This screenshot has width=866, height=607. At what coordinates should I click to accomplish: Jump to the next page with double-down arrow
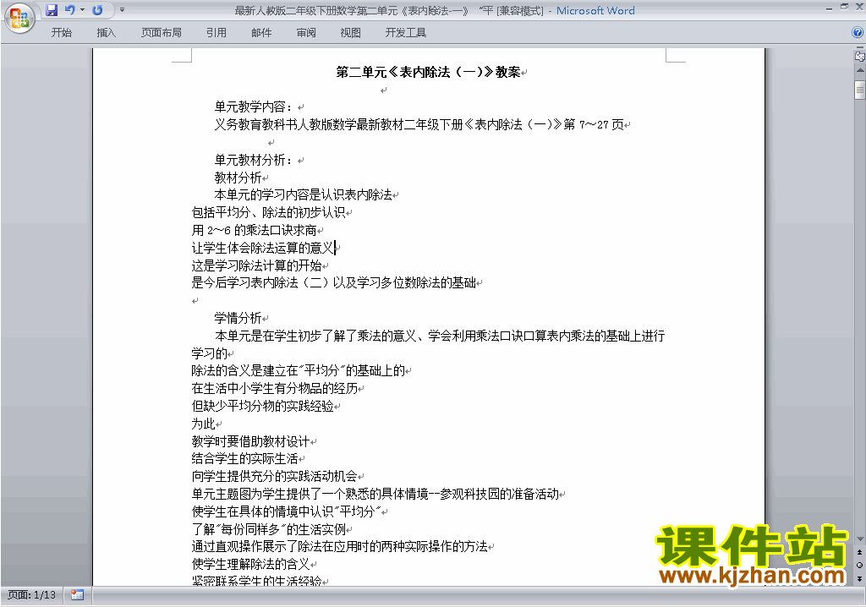click(860, 578)
